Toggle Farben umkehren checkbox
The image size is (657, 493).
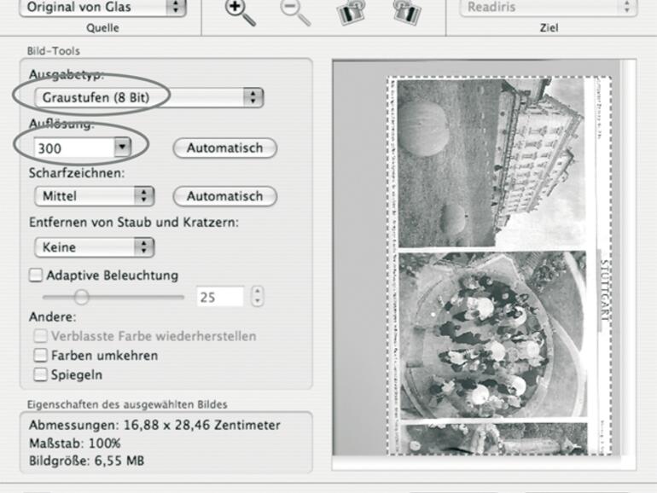coord(40,355)
